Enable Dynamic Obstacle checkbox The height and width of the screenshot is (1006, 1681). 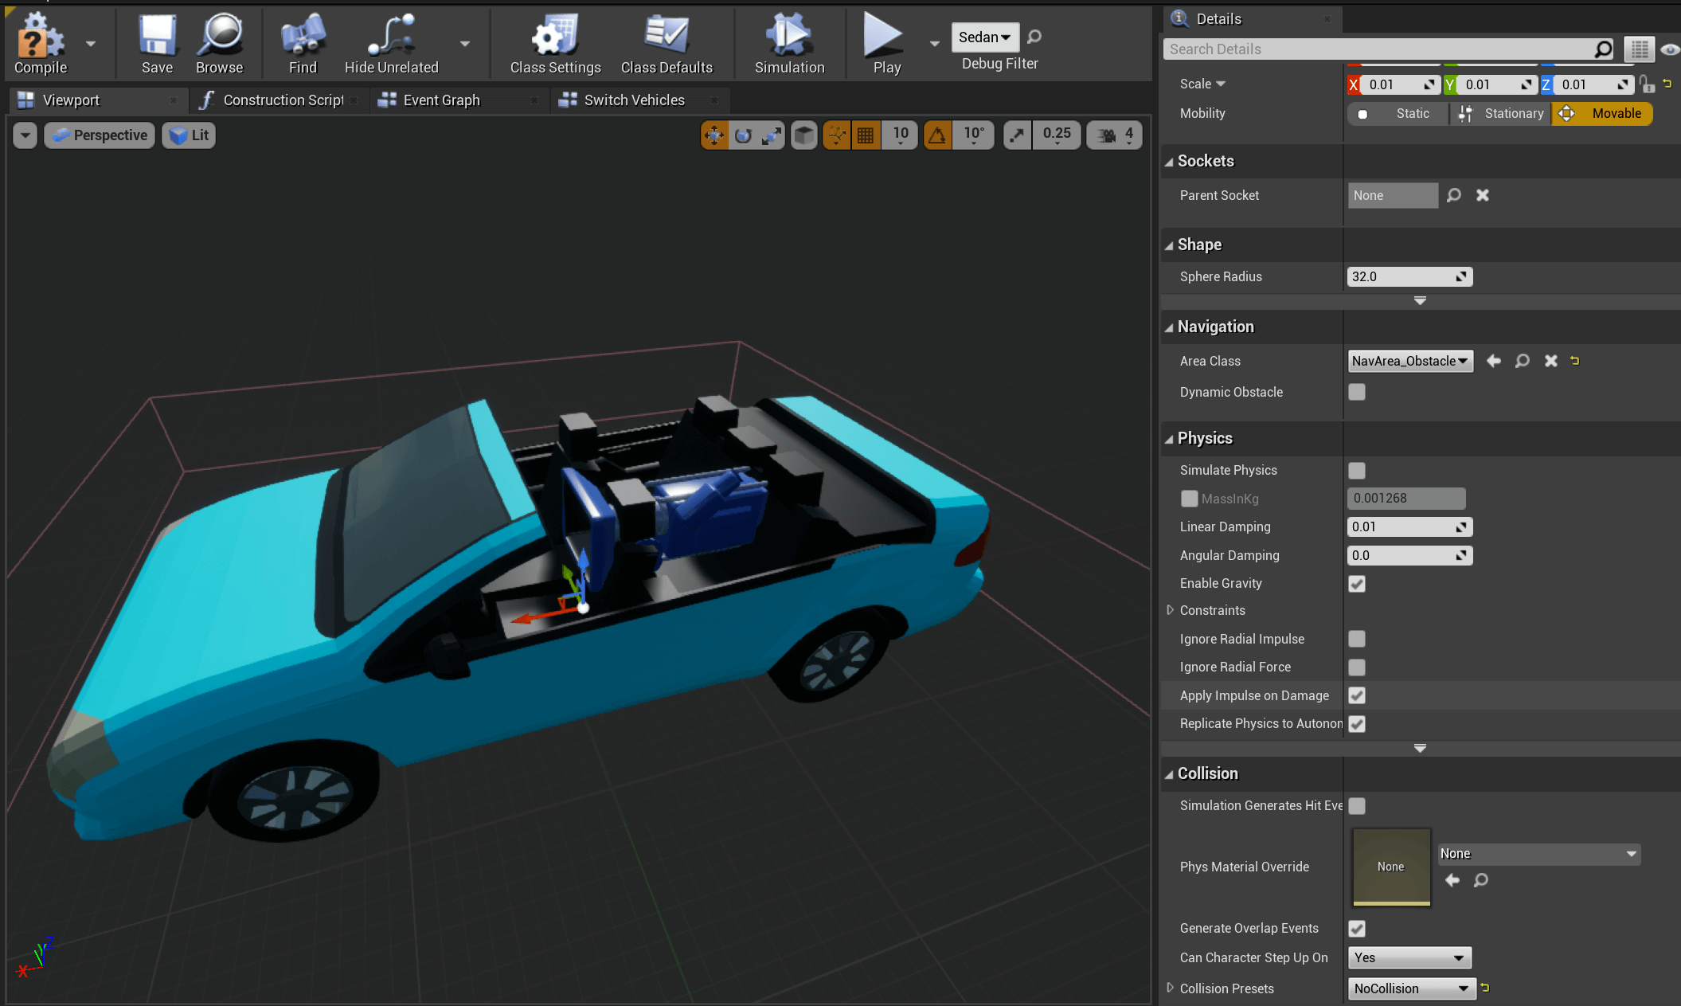pos(1357,392)
